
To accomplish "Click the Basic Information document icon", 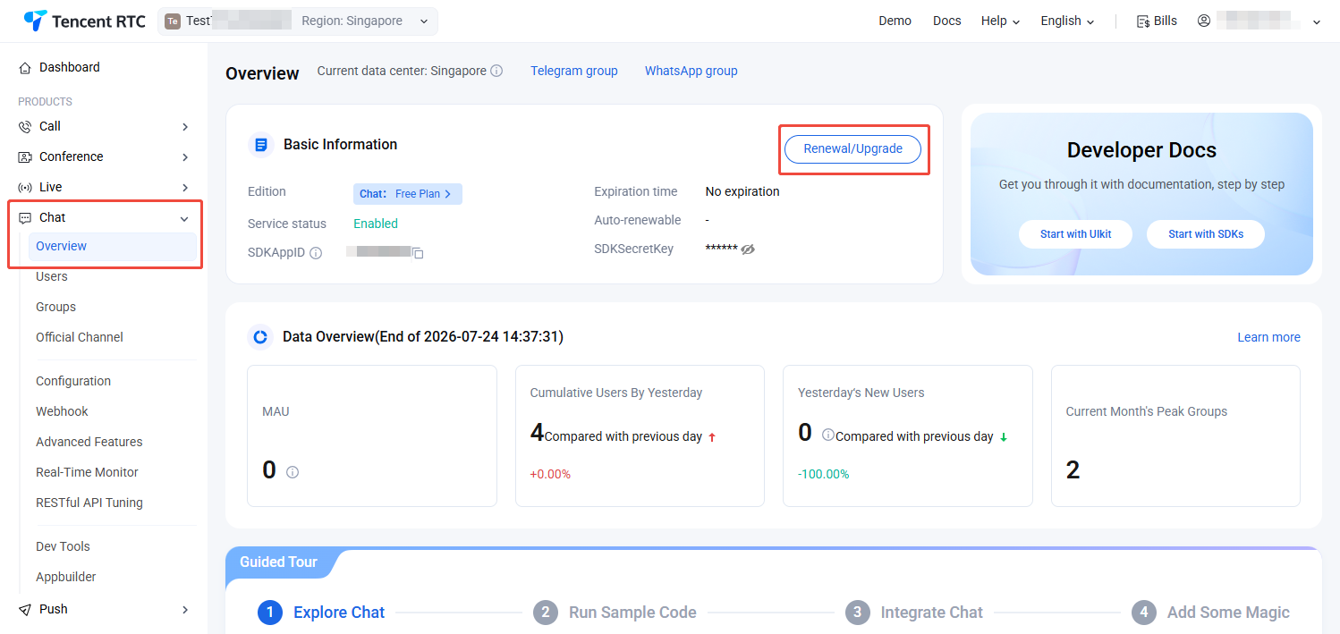I will (x=260, y=144).
